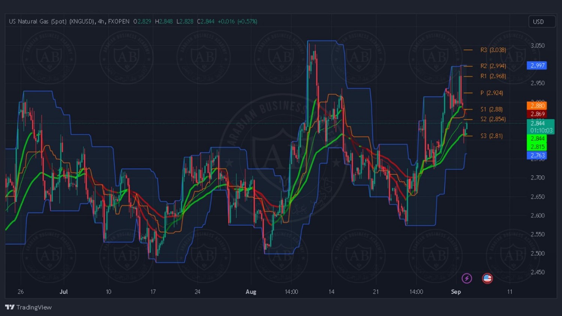
Task: Click the Sep label on time axis
Action: click(x=456, y=292)
